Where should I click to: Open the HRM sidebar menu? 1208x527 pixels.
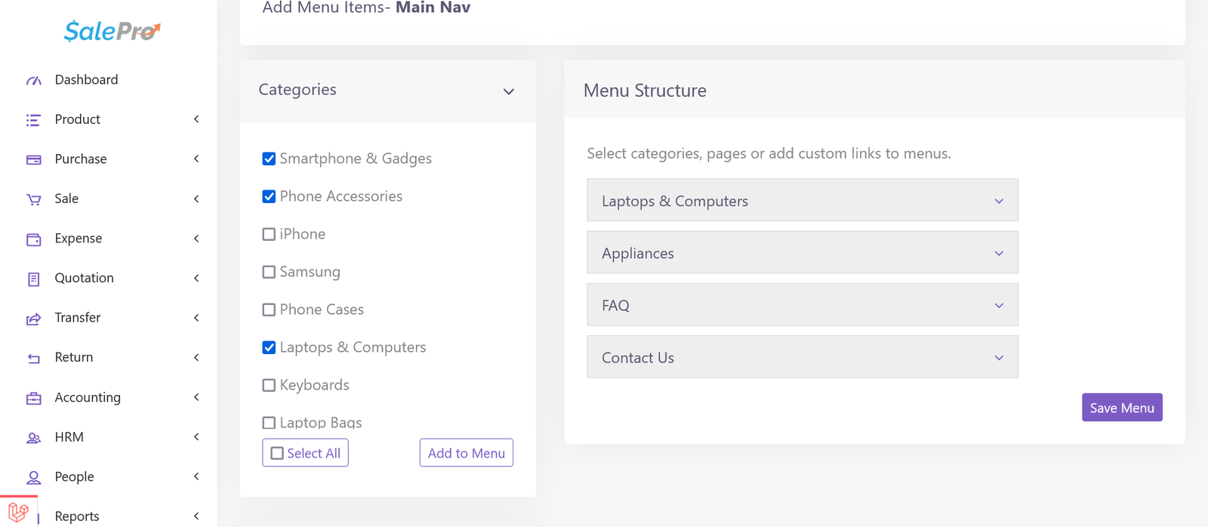point(69,437)
